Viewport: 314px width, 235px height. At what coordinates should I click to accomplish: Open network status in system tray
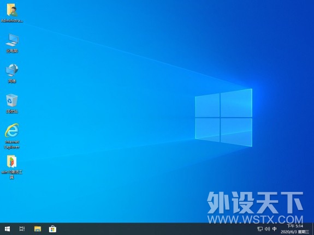click(260, 229)
